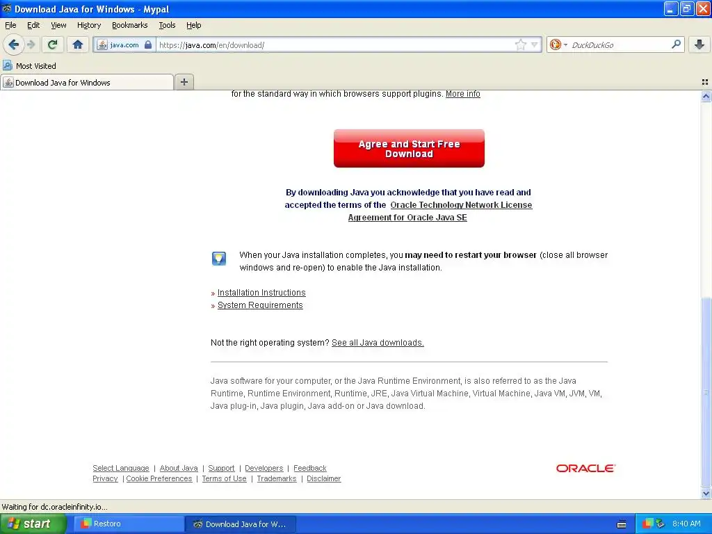This screenshot has width=712, height=534.
Task: Open the tab groups grid icon
Action: pyautogui.click(x=705, y=82)
